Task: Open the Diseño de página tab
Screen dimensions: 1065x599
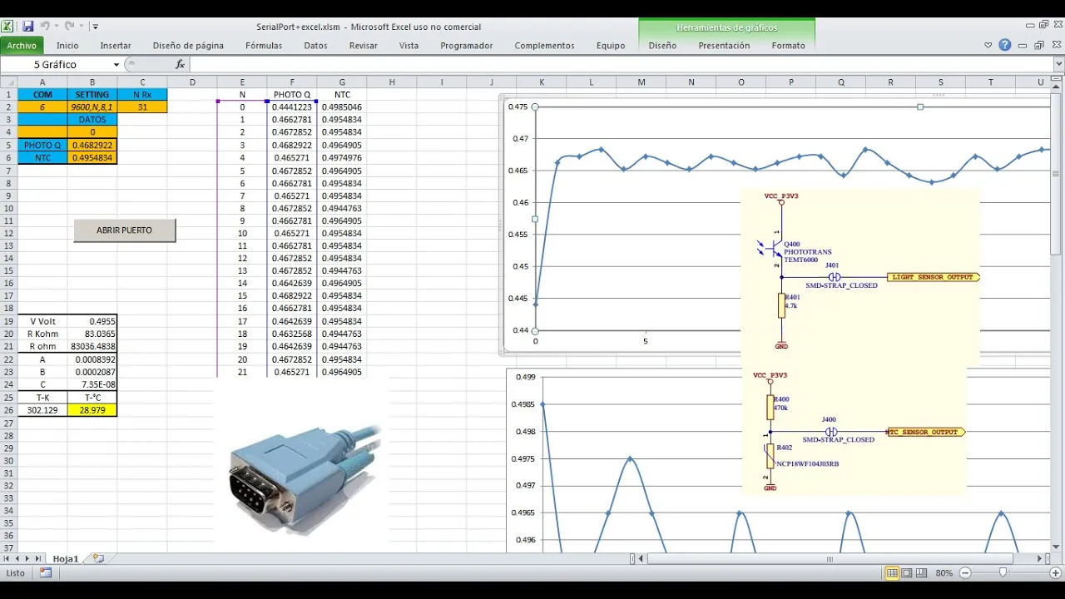Action: click(x=188, y=46)
